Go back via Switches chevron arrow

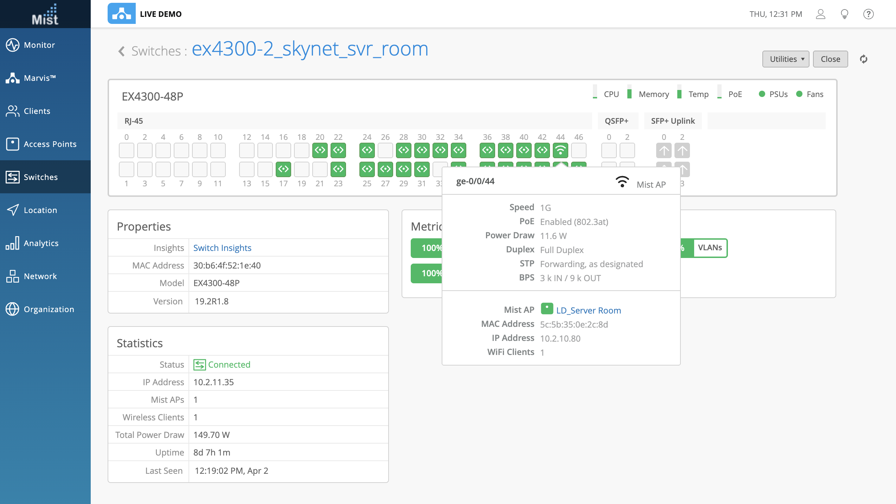122,51
